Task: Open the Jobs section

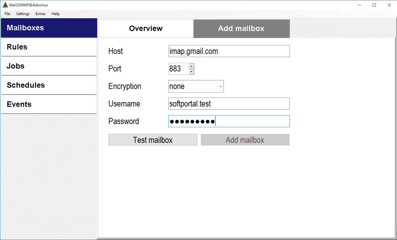Action: click(x=49, y=66)
